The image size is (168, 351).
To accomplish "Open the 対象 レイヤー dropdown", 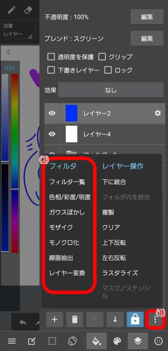I will point(18,34).
